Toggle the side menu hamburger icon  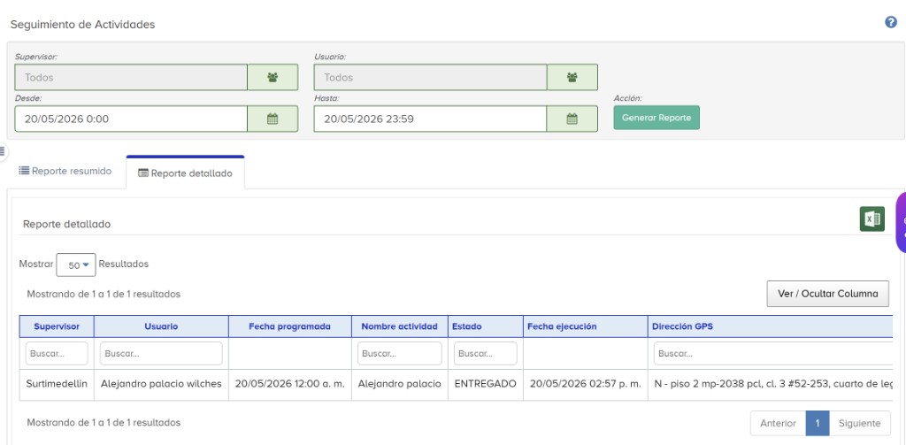3,151
